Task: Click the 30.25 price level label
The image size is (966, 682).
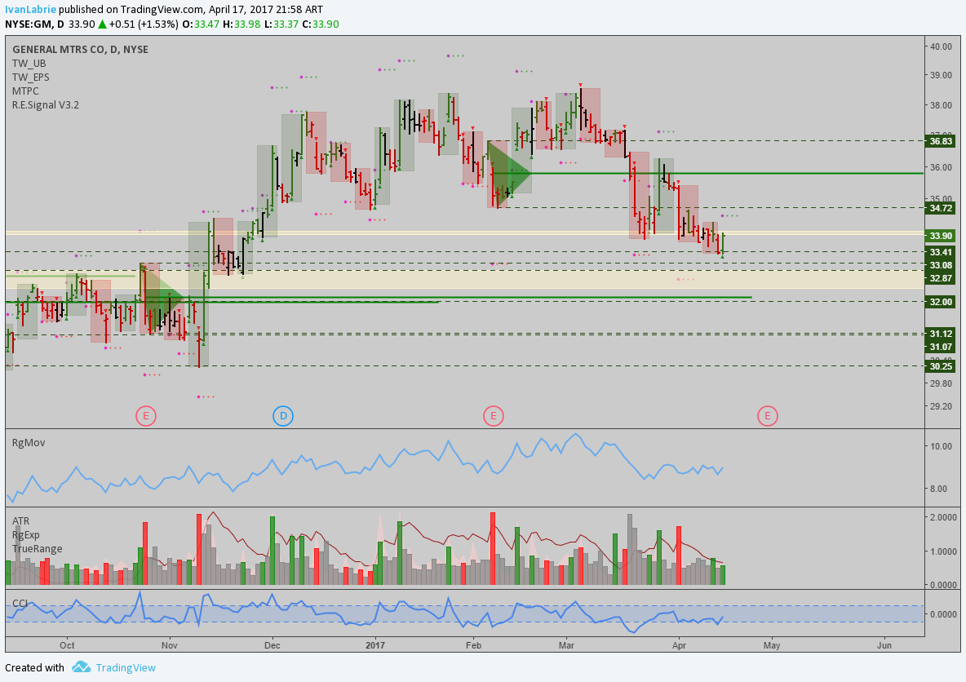Action: [940, 366]
